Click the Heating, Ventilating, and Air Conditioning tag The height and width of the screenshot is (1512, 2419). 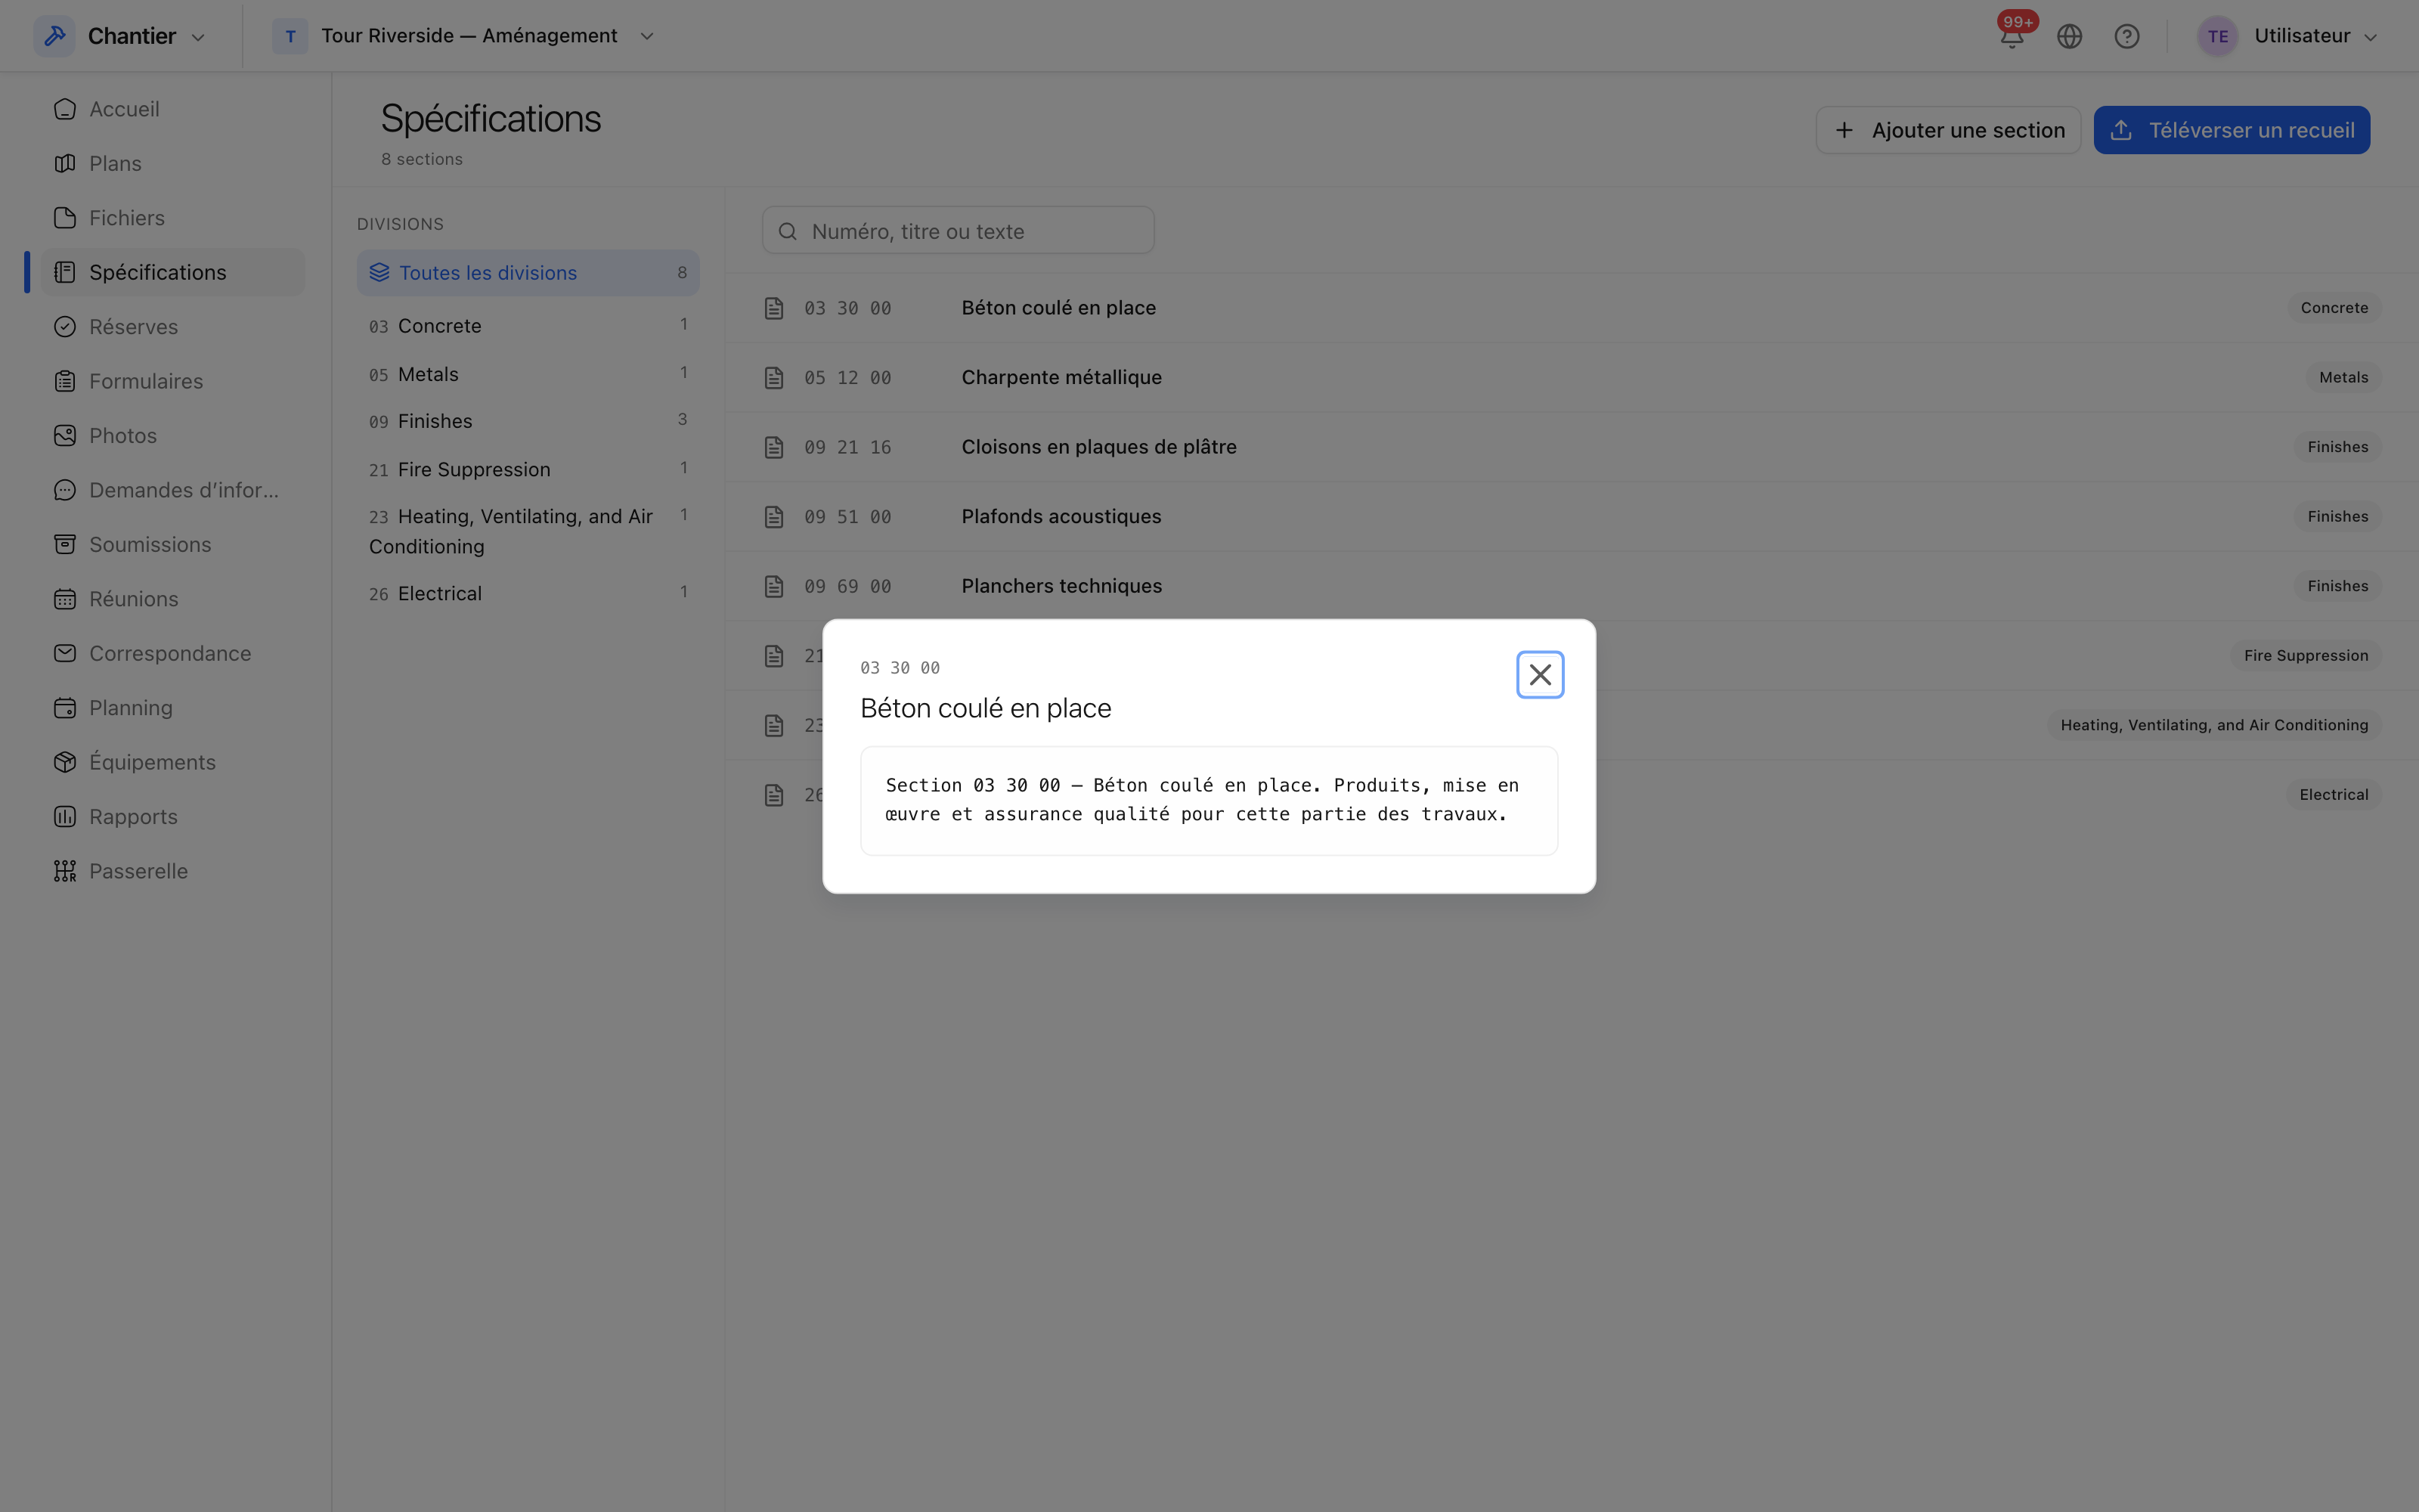tap(2213, 725)
